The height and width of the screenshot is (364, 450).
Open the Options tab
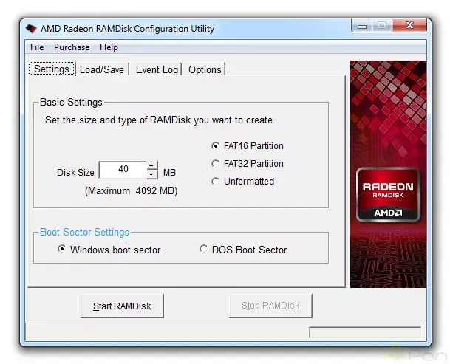(205, 69)
